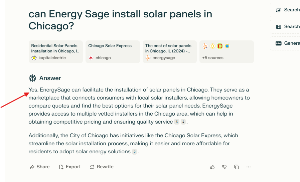Click Rewrite to regenerate the answer
The width and height of the screenshot is (300, 182).
pos(102,167)
